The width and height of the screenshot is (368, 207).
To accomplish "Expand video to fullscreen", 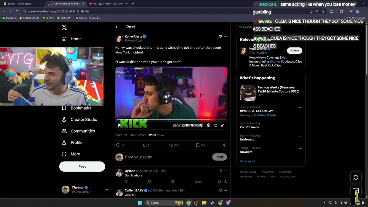I will click(223, 125).
